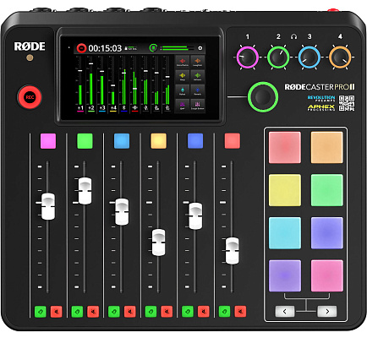Click the RØDE logo at the top left
The width and height of the screenshot is (367, 338).
coord(30,46)
